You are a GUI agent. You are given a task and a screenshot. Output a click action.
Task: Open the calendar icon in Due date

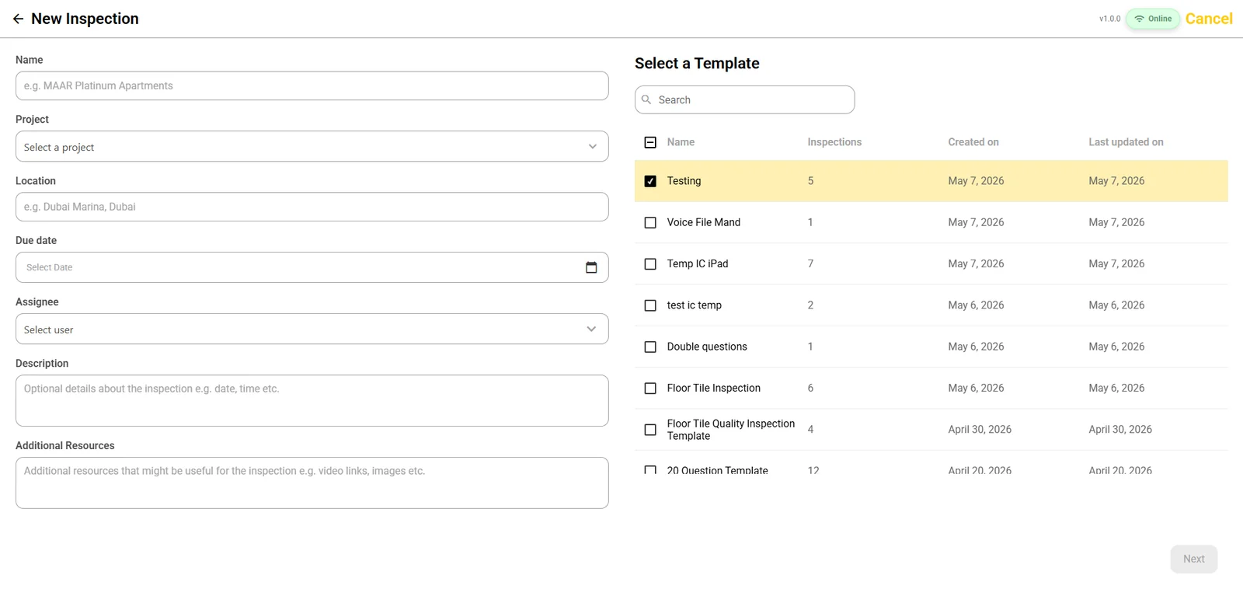591,267
